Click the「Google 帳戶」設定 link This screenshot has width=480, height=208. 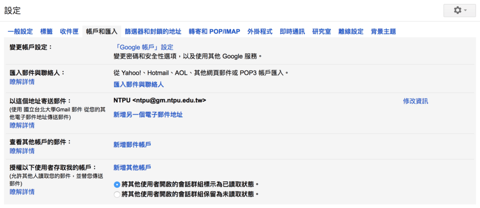tap(143, 47)
